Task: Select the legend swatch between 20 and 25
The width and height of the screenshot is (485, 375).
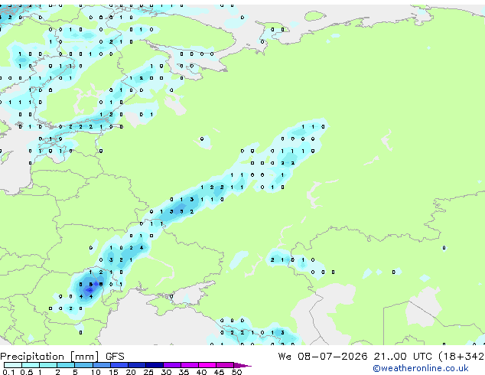Action: click(137, 365)
